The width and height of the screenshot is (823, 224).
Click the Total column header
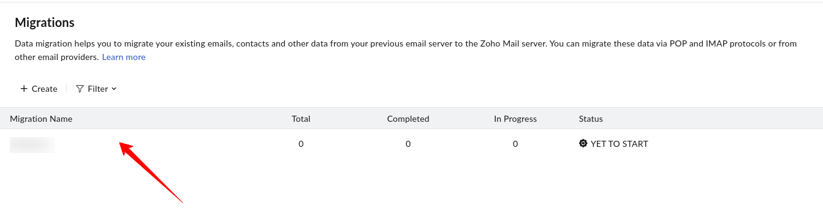click(301, 119)
